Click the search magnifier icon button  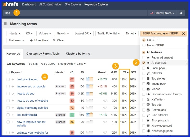181,13
